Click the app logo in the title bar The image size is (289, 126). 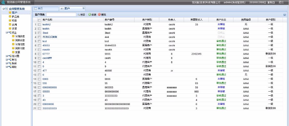coord(3,2)
